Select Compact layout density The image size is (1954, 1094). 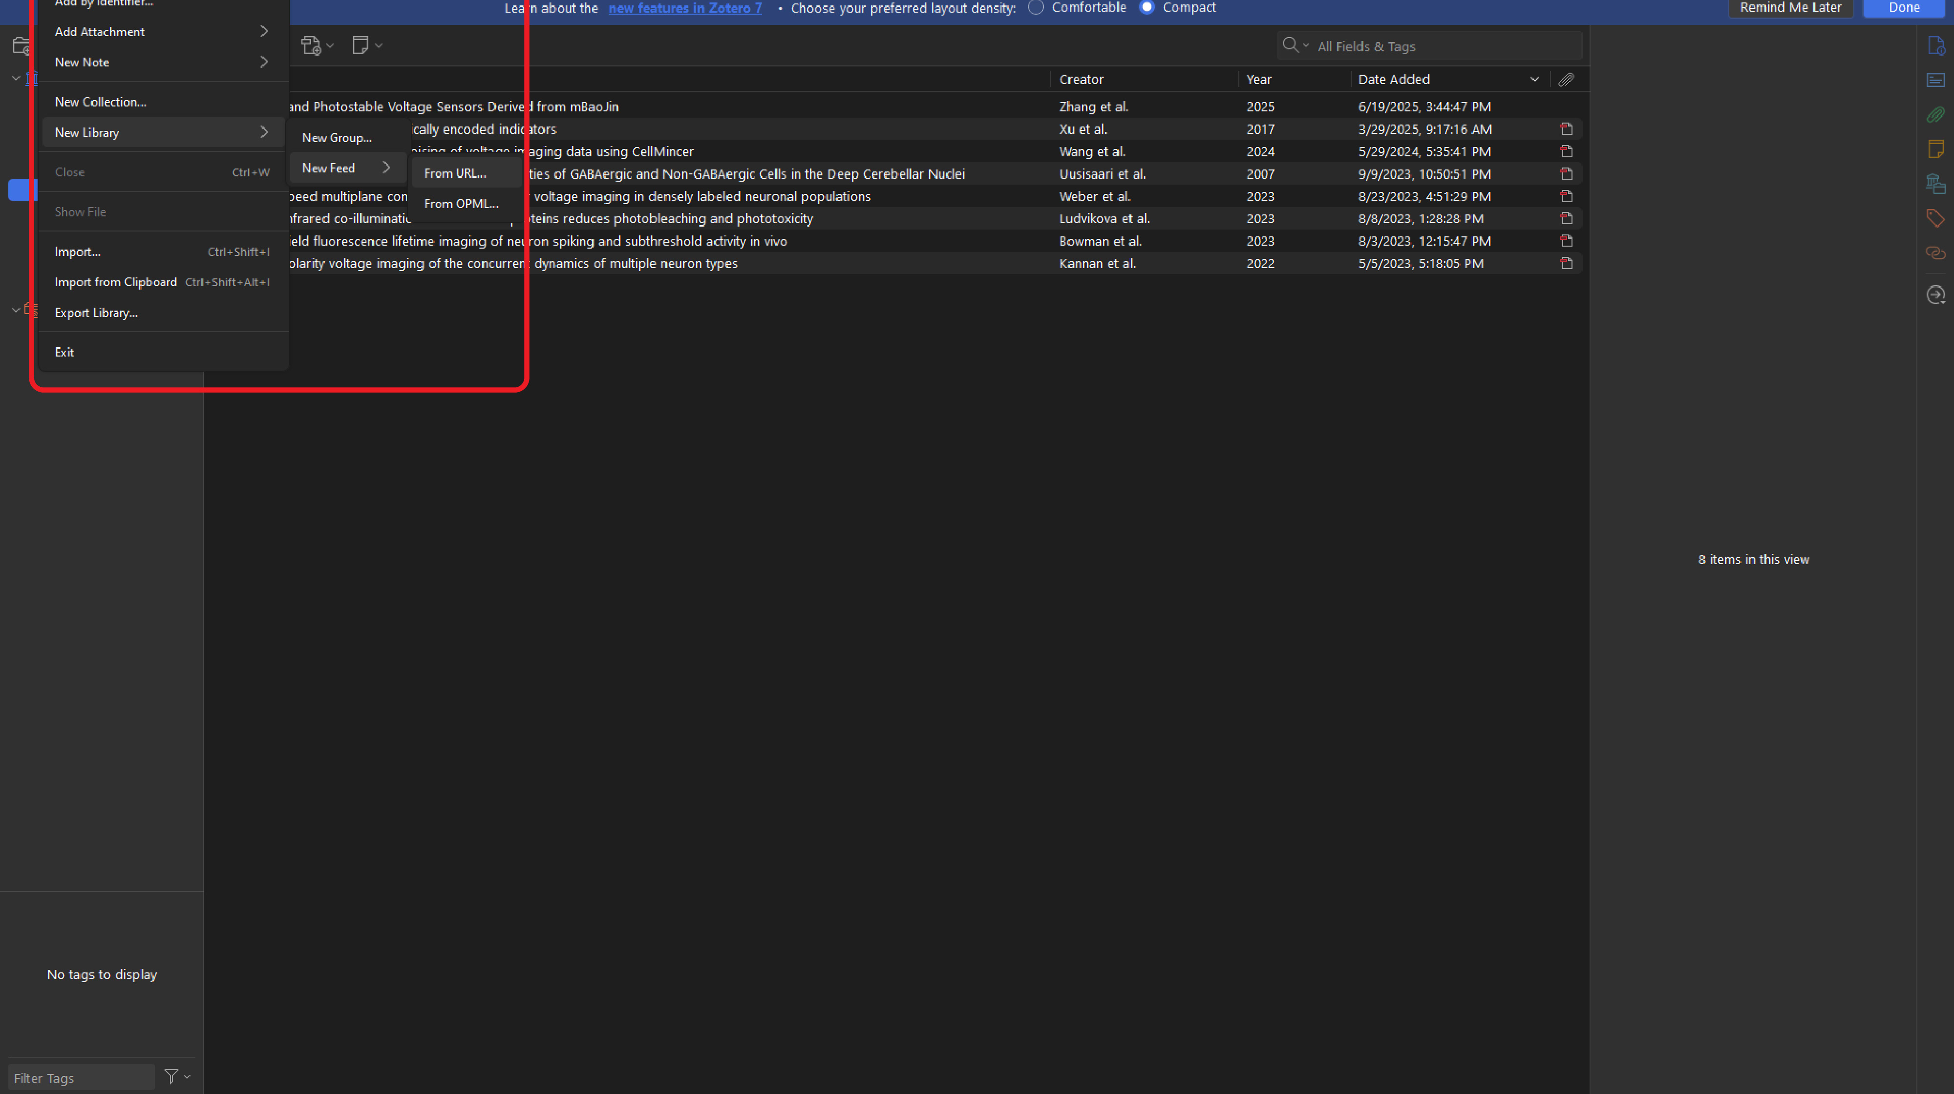[x=1147, y=8]
